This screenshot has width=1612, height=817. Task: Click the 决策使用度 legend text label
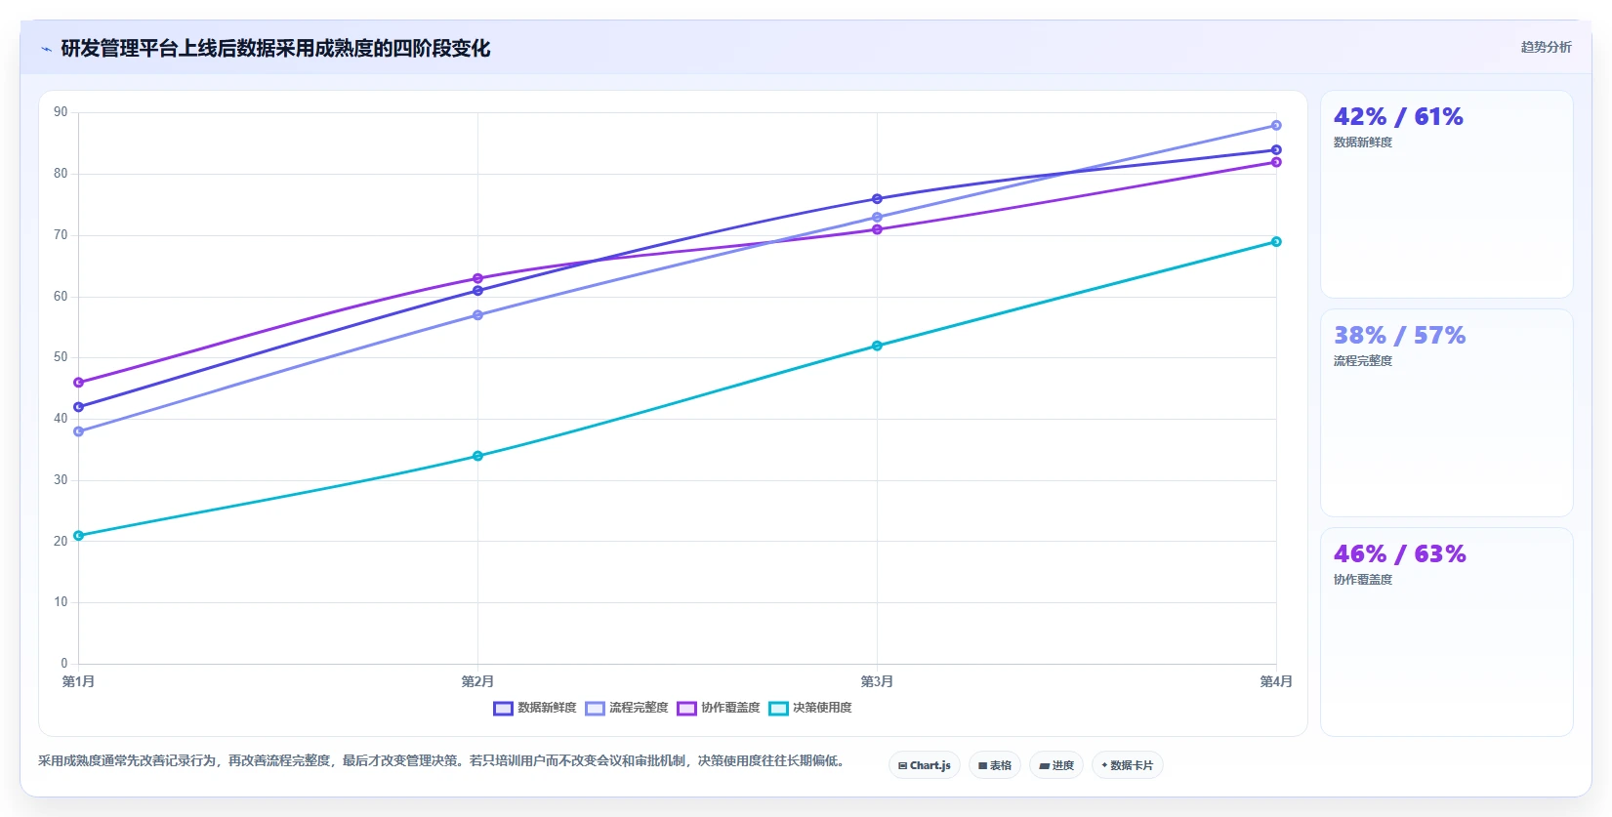[x=822, y=708]
